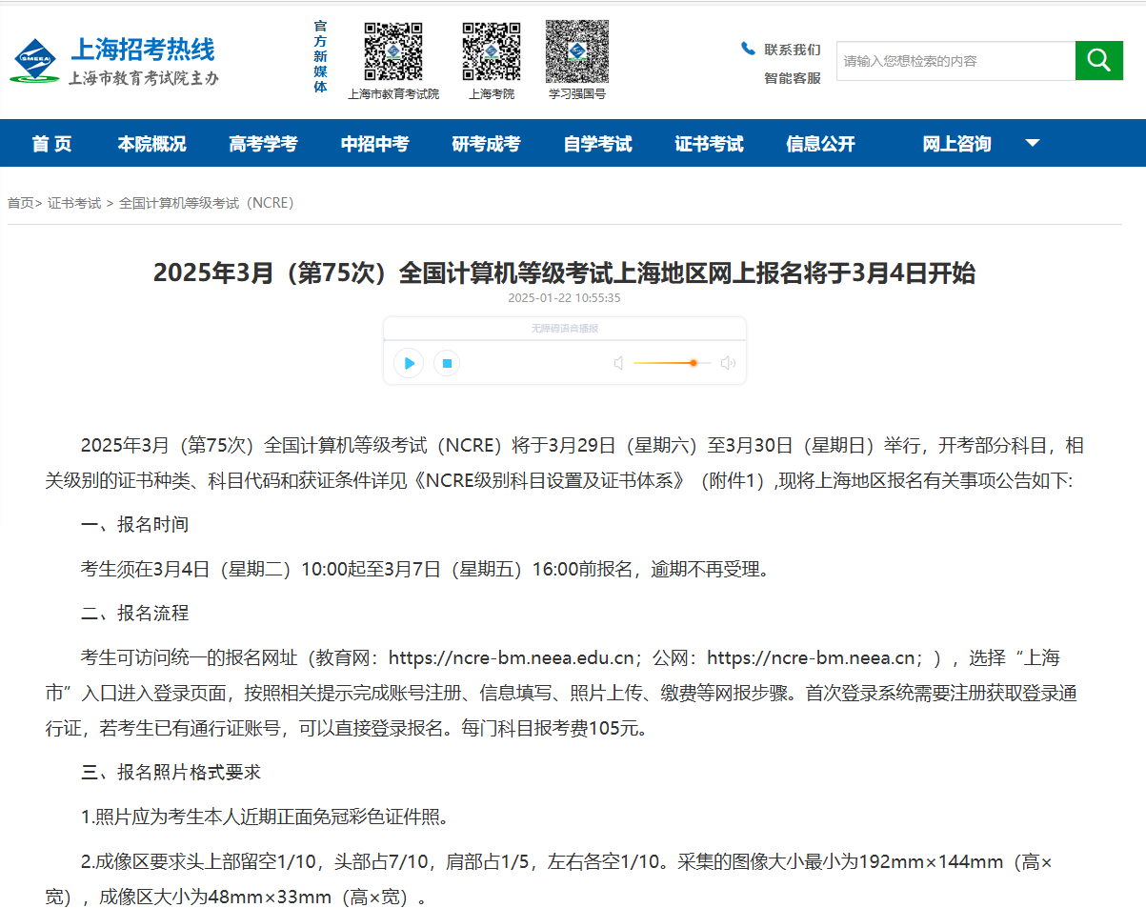Image resolution: width=1146 pixels, height=908 pixels.
Task: Expand the navigation bar dropdown arrow
Action: (1032, 144)
